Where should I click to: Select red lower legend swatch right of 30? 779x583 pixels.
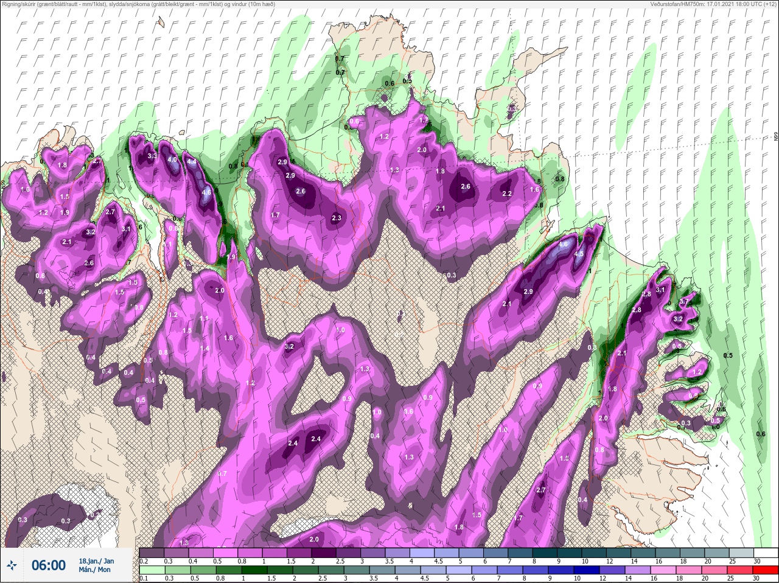766,570
